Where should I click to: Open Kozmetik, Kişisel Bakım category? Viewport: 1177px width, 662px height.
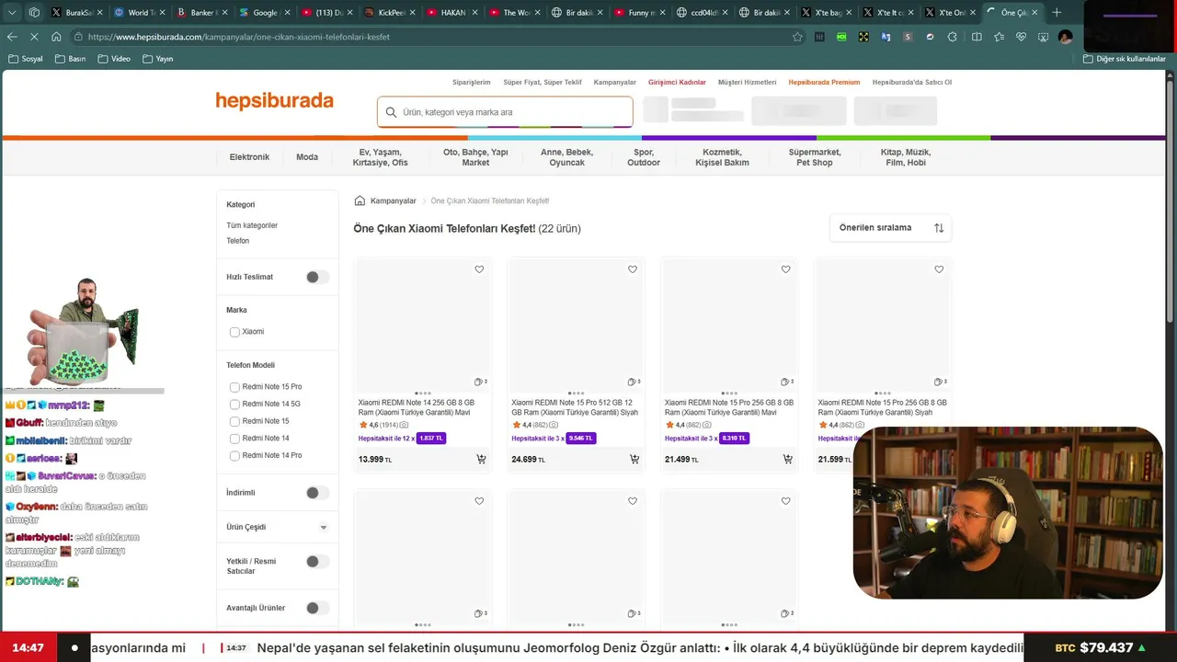[x=722, y=157]
